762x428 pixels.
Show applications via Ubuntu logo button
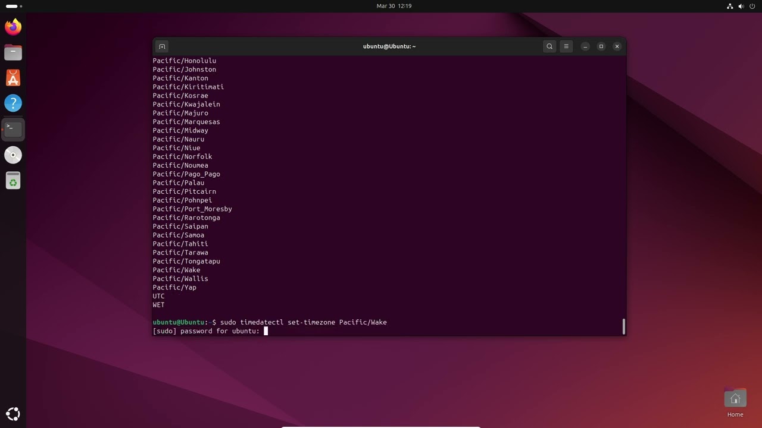(13, 414)
